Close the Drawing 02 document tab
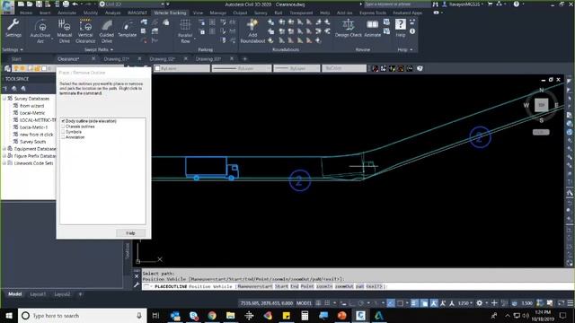Image resolution: width=575 pixels, height=323 pixels. 186,58
